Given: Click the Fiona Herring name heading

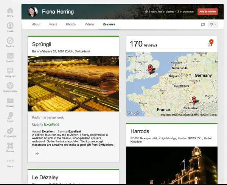Looking at the screenshot, I should (x=58, y=12).
